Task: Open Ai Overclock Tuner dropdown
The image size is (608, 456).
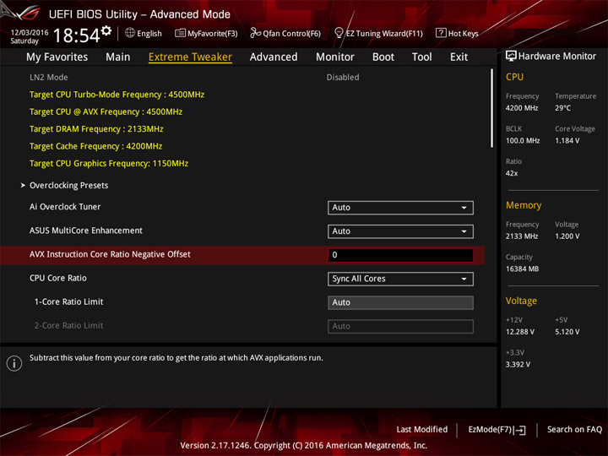Action: point(400,208)
